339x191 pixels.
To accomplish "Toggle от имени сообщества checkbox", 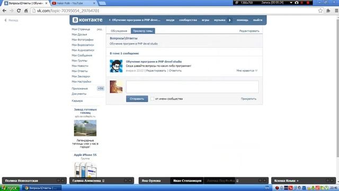I will 152,99.
